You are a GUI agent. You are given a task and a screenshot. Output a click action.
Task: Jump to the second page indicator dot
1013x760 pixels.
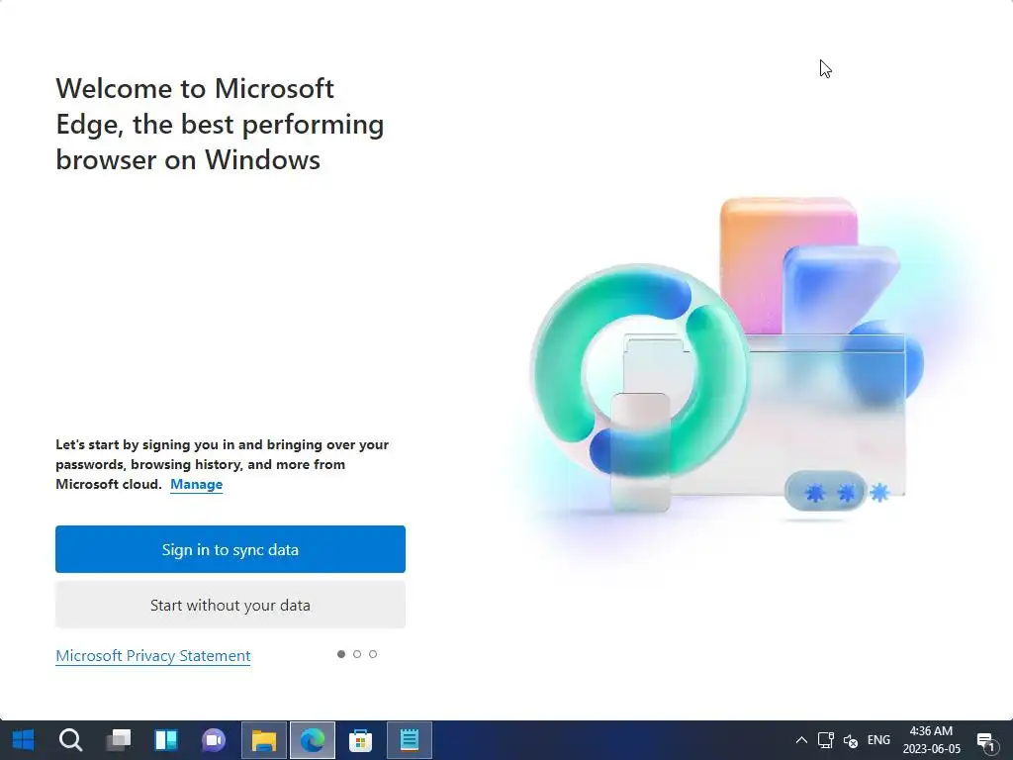point(357,654)
